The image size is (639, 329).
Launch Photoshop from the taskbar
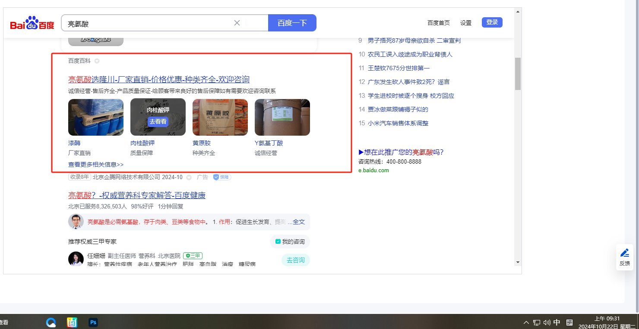coord(93,322)
